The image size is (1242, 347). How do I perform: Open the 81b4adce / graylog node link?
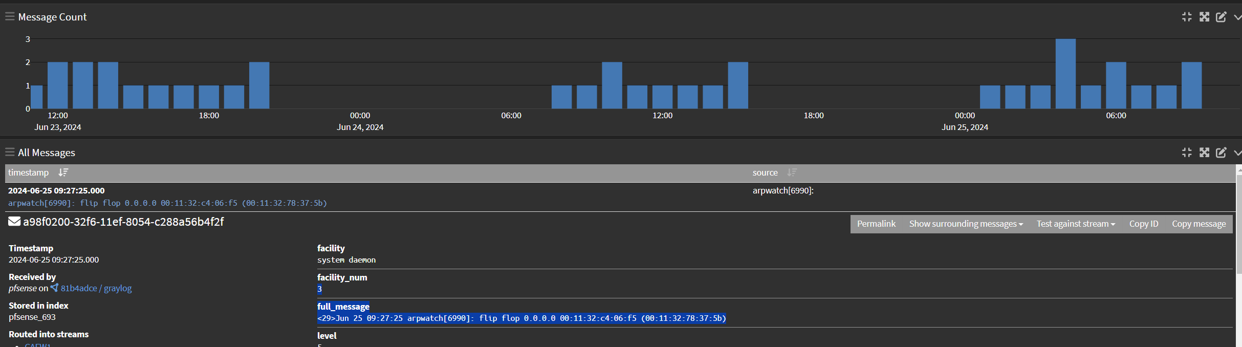click(96, 288)
